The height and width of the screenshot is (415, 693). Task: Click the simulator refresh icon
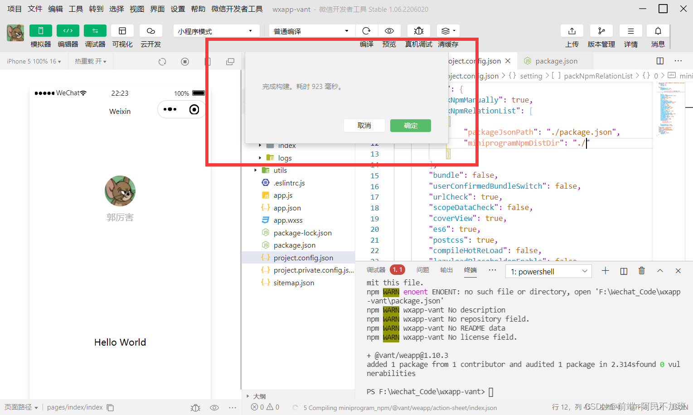[x=162, y=62]
